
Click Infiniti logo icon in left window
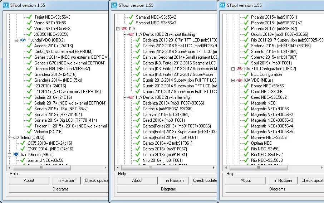tap(16, 137)
